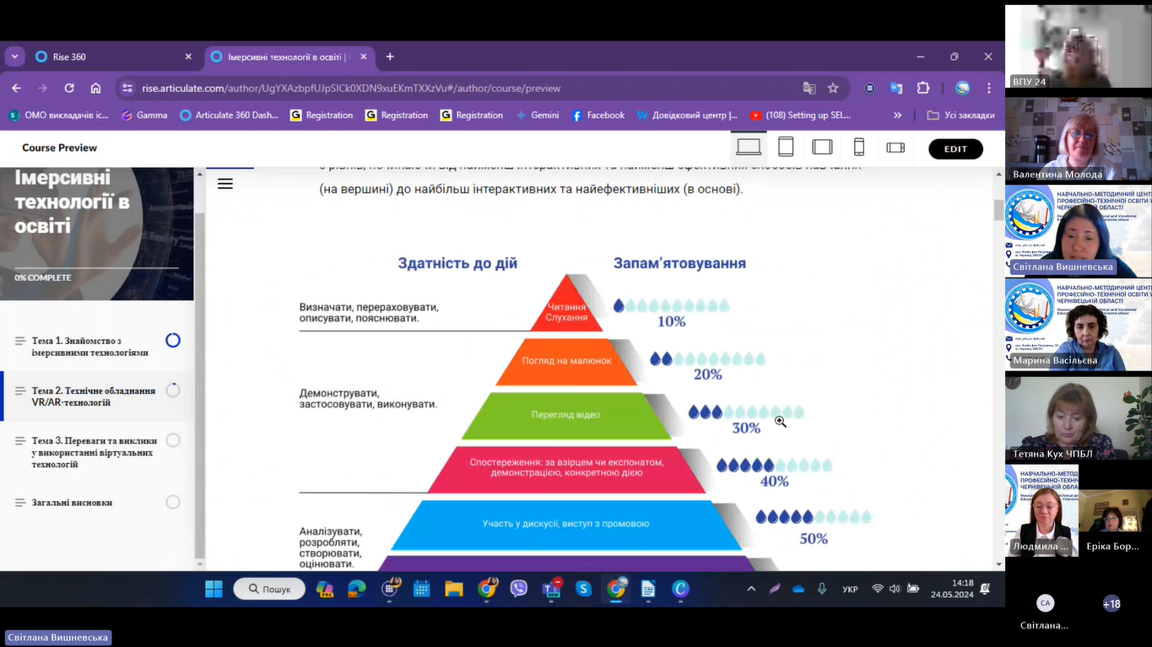This screenshot has width=1152, height=647.
Task: Click the hamburger menu to collapse sidebar
Action: pos(225,184)
